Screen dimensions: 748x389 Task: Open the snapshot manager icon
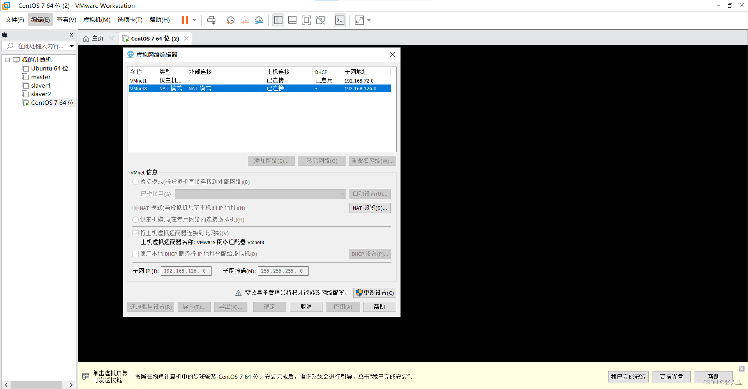(x=259, y=20)
